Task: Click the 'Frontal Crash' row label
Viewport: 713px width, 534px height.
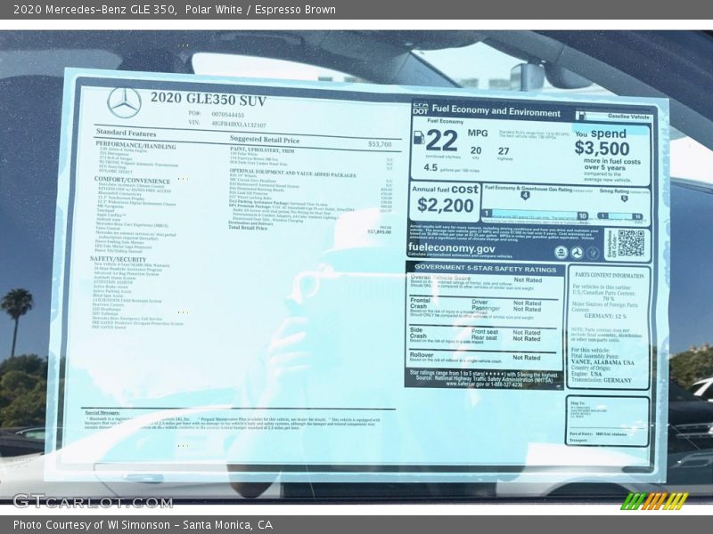Action: click(x=420, y=303)
